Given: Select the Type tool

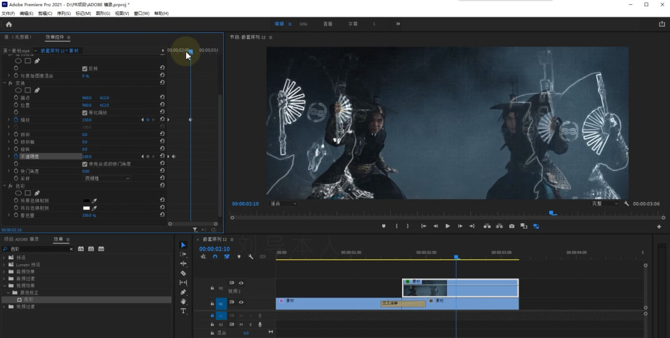Looking at the screenshot, I should (183, 311).
